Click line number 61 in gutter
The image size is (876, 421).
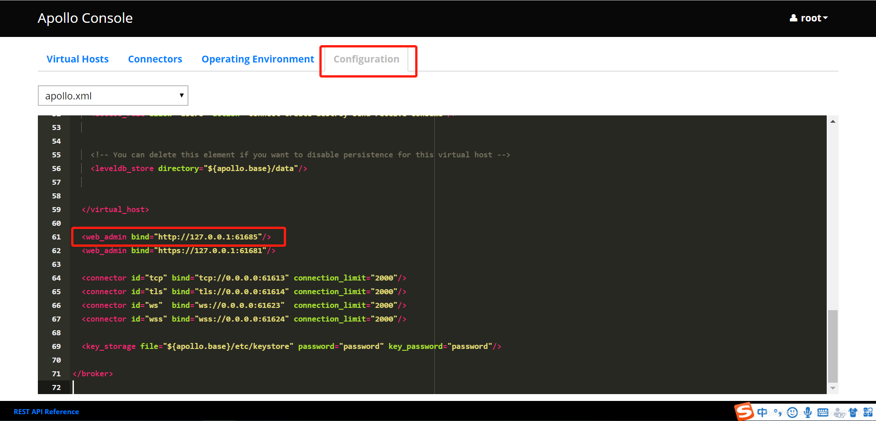pos(56,237)
